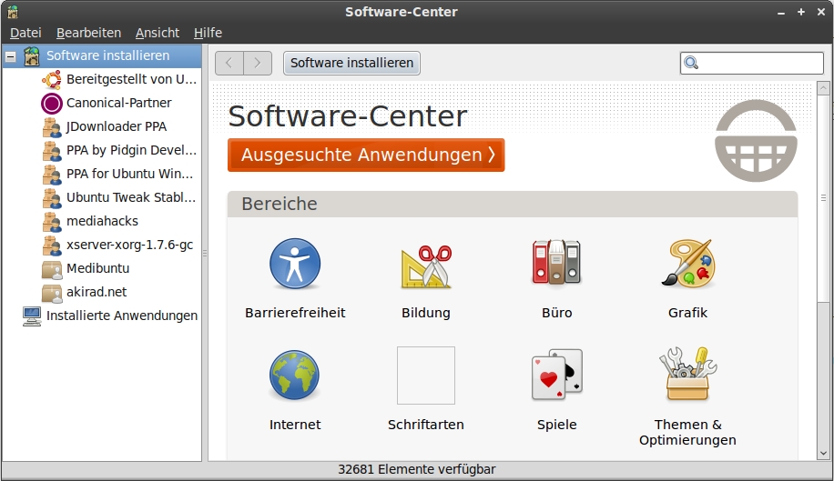Image resolution: width=834 pixels, height=481 pixels.
Task: Click the back navigation arrow
Action: 229,63
